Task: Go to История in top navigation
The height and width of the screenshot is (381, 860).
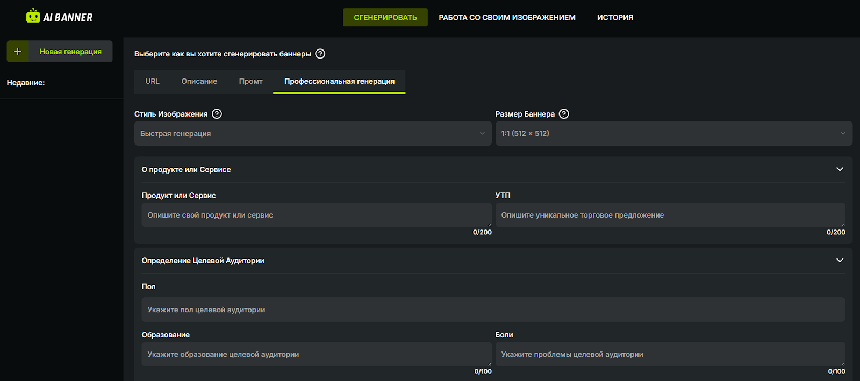Action: pos(615,17)
